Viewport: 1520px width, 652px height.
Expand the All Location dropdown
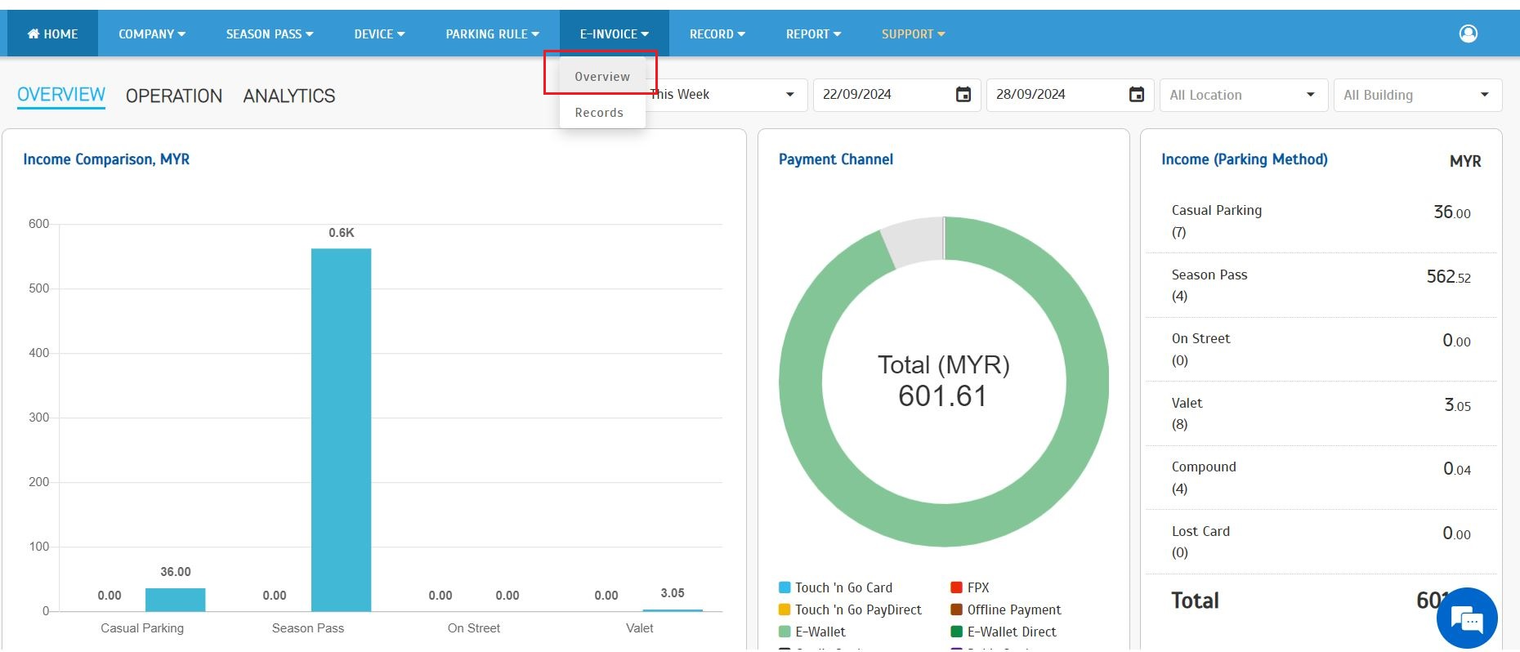(x=1242, y=95)
